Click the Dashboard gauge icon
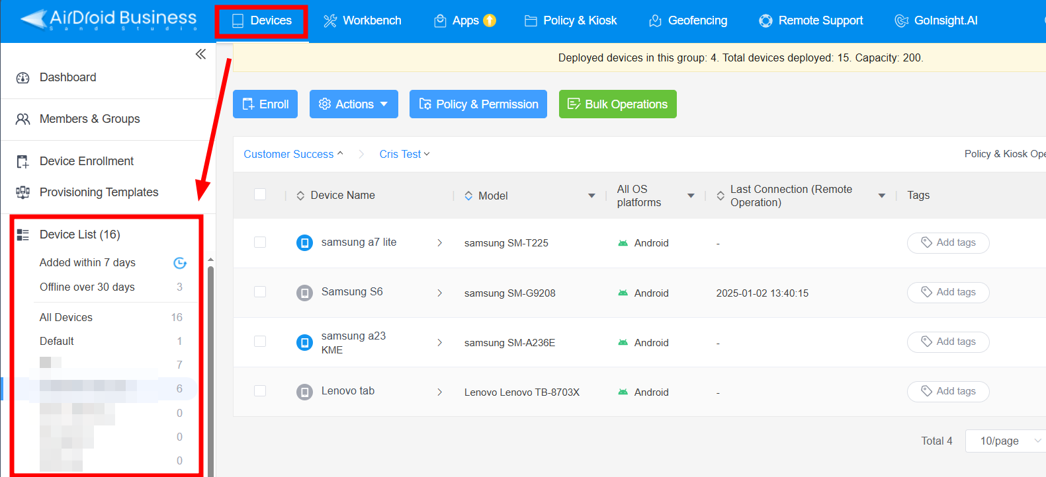 coord(22,78)
